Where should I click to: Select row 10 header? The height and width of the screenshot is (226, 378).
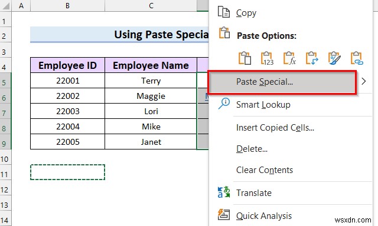coord(5,157)
